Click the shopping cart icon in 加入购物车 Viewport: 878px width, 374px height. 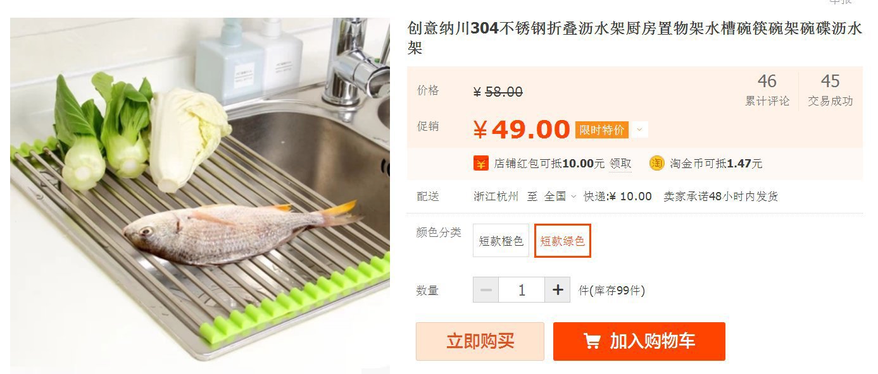(592, 342)
